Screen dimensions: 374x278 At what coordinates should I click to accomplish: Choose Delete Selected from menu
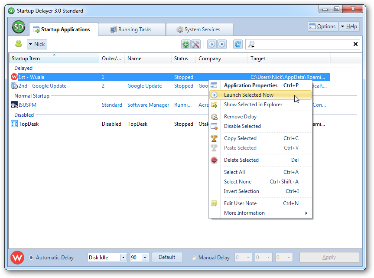(x=260, y=160)
